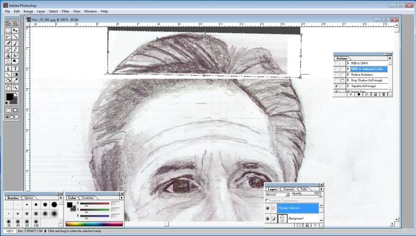Select the Pencil tool
416x236 pixels.
[15, 49]
